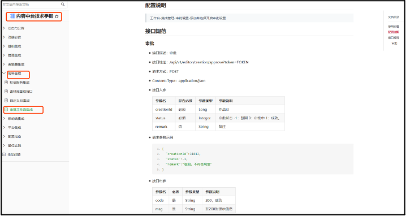Click the Integer type cell
This screenshot has width=406, height=216.
pos(206,118)
